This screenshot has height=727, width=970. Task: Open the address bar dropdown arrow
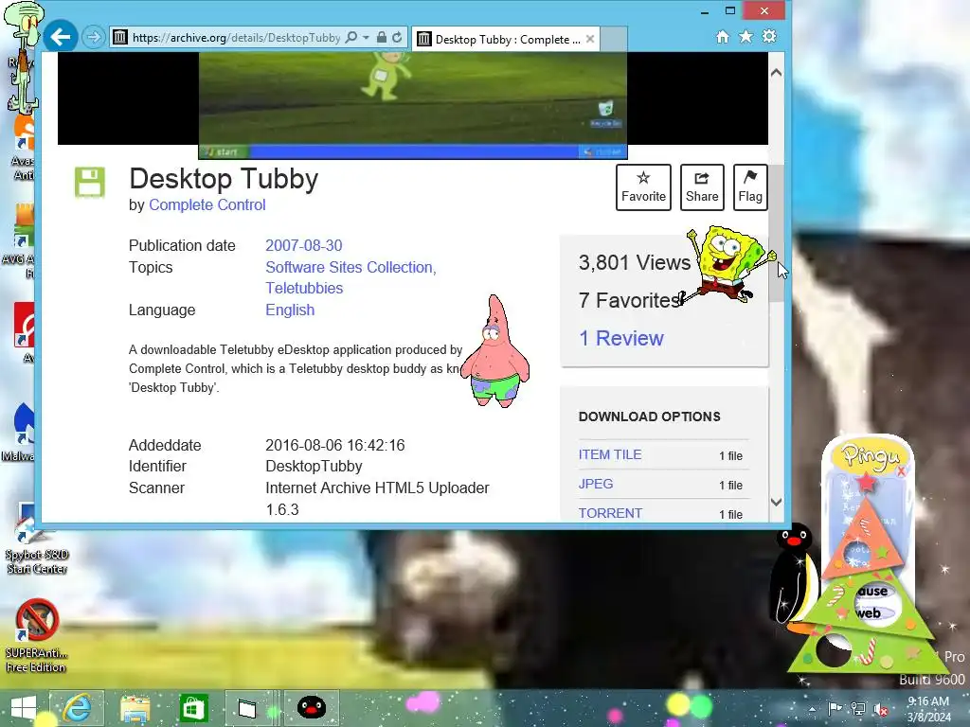tap(367, 38)
